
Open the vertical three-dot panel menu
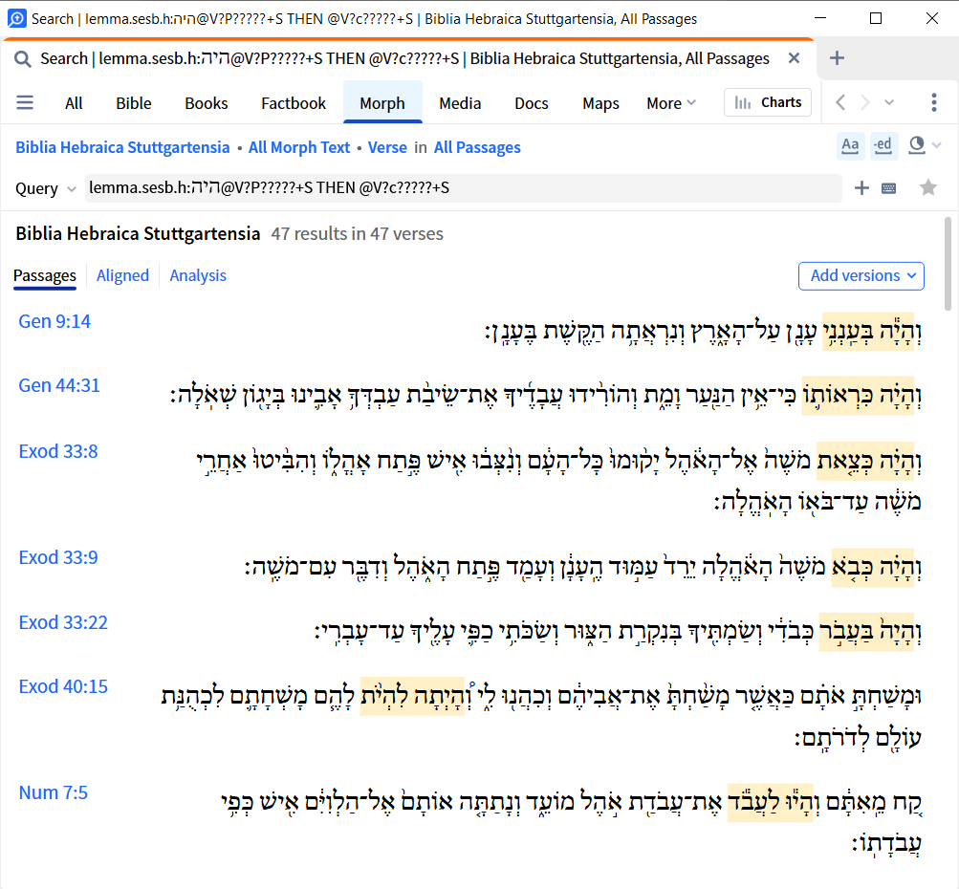click(934, 102)
